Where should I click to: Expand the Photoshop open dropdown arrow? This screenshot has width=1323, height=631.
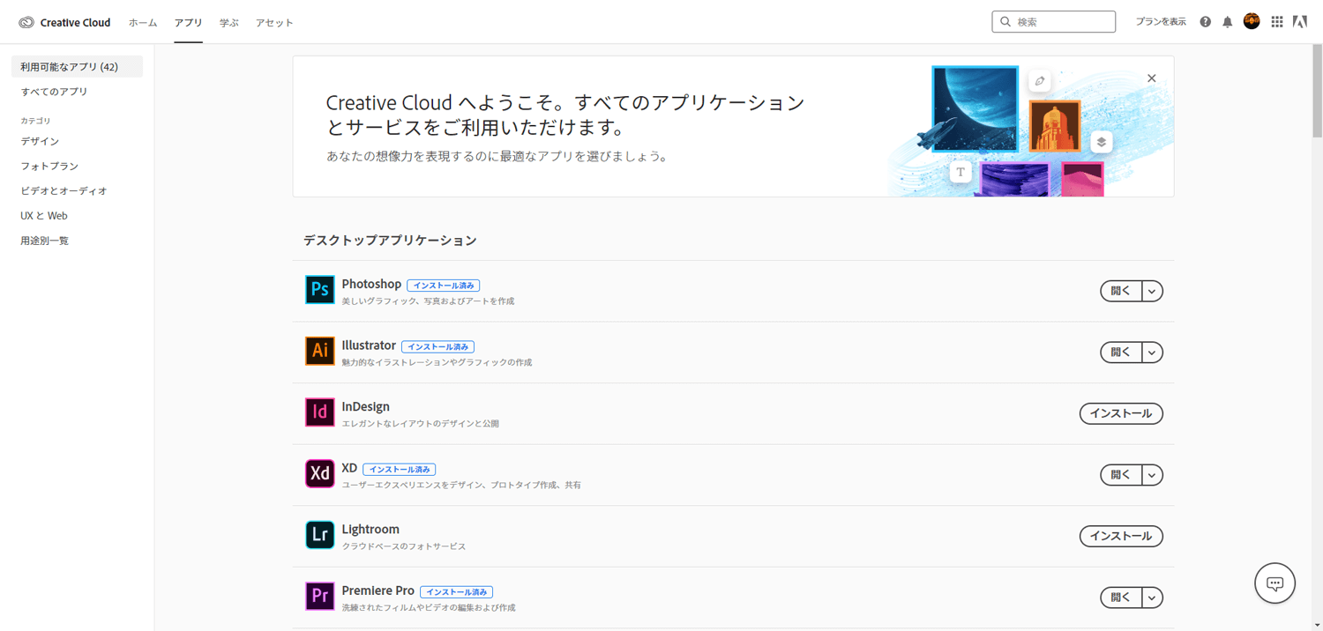tap(1152, 291)
